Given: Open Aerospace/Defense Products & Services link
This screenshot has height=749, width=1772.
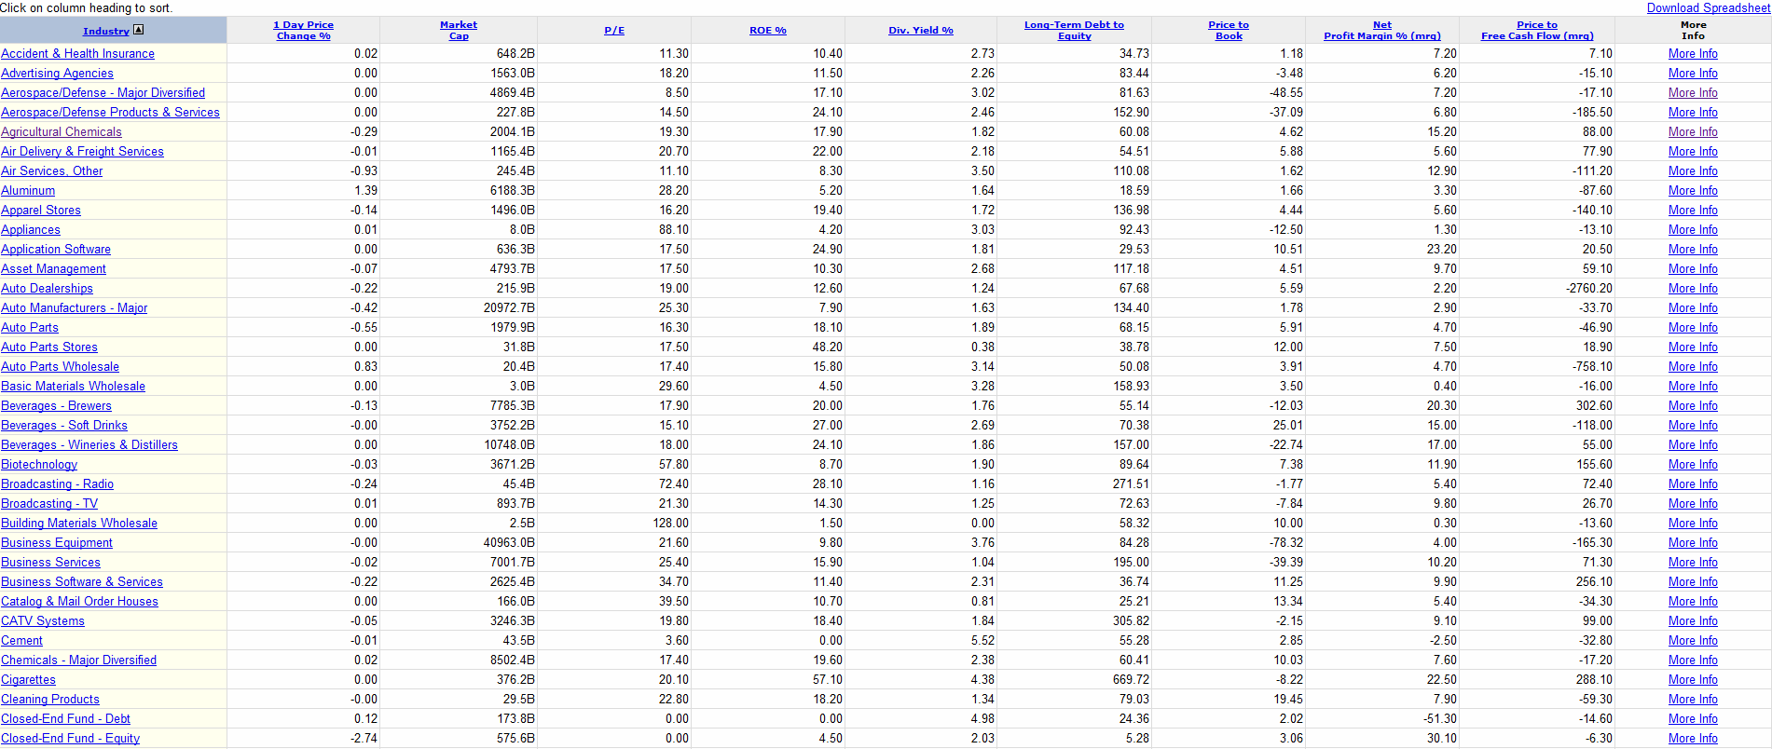Looking at the screenshot, I should pos(111,113).
